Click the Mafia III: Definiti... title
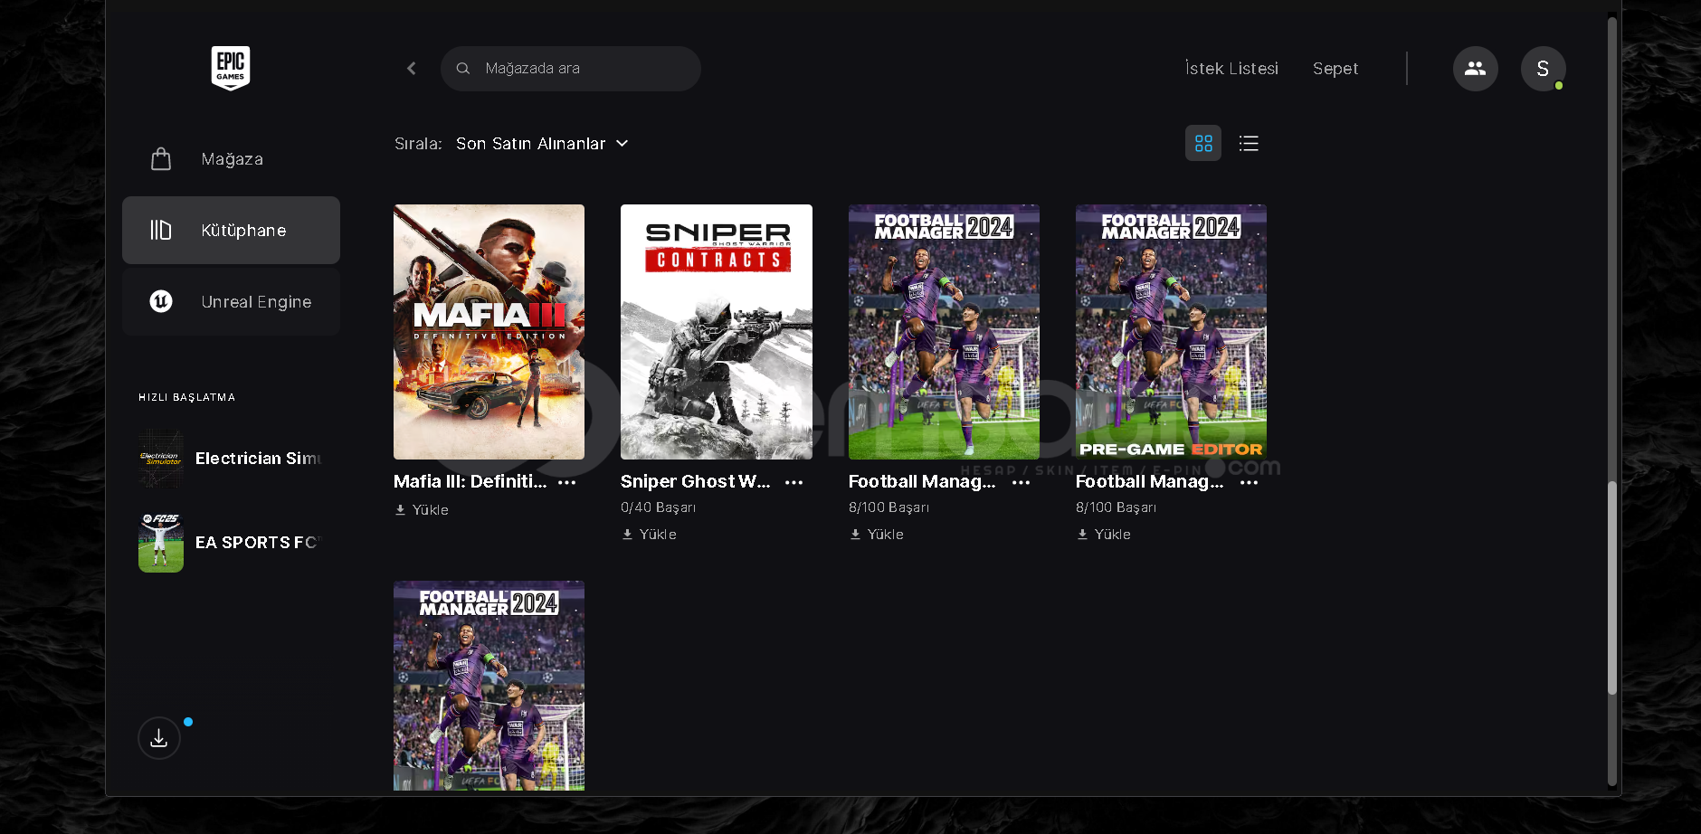1701x834 pixels. click(470, 482)
